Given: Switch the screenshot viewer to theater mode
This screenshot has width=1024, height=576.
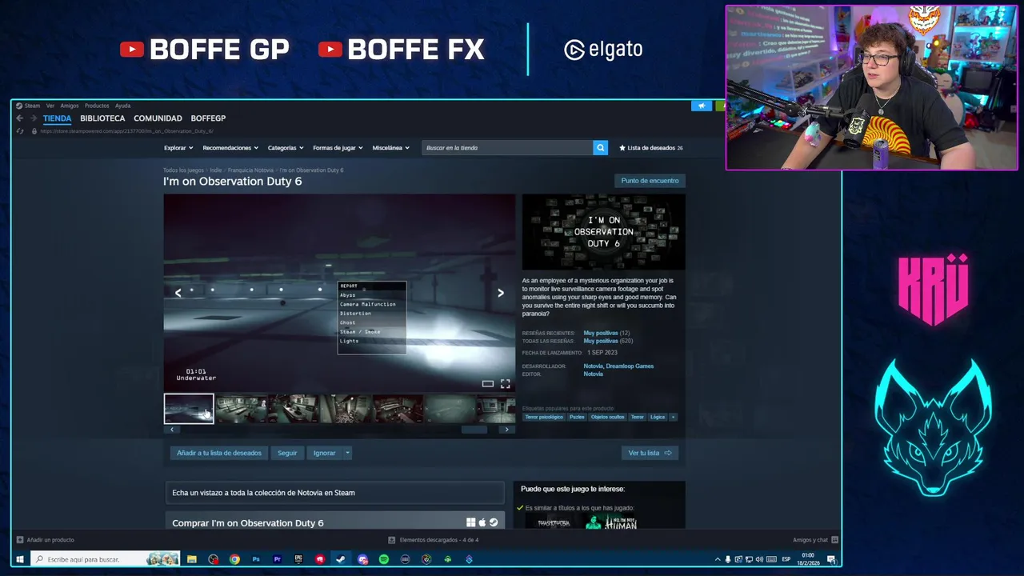Looking at the screenshot, I should coord(487,384).
